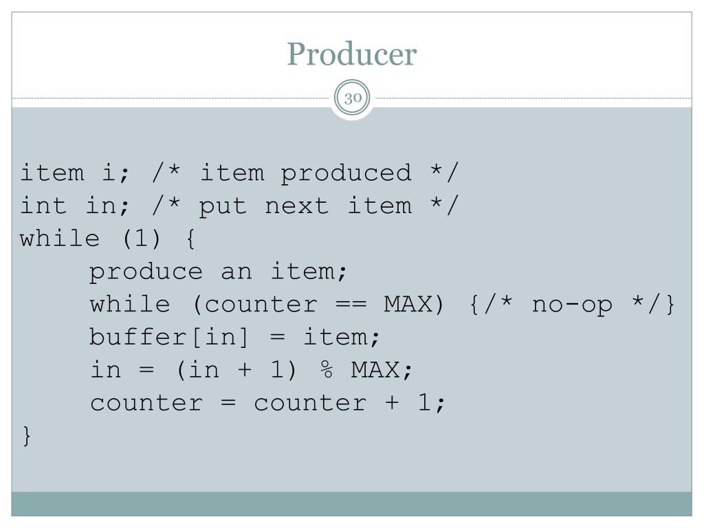Image resolution: width=704 pixels, height=528 pixels.
Task: Click the teal footer bar at slide bottom
Action: [x=352, y=504]
